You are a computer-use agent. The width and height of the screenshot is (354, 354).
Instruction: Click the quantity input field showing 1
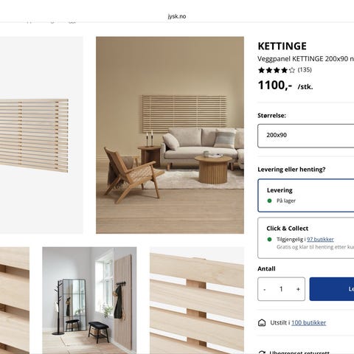281,289
